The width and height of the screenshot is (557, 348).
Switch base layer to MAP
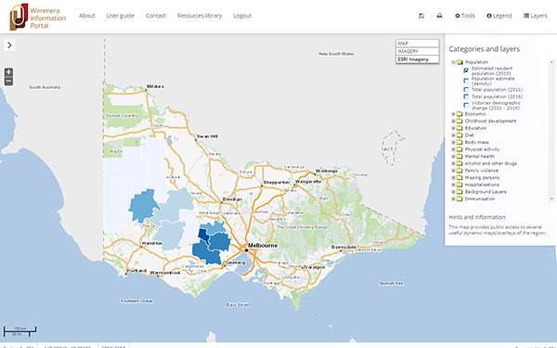click(418, 44)
